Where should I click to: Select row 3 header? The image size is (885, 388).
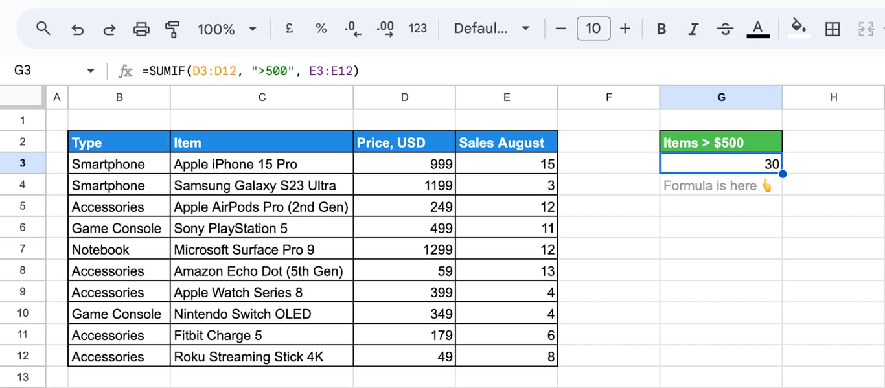(x=23, y=163)
